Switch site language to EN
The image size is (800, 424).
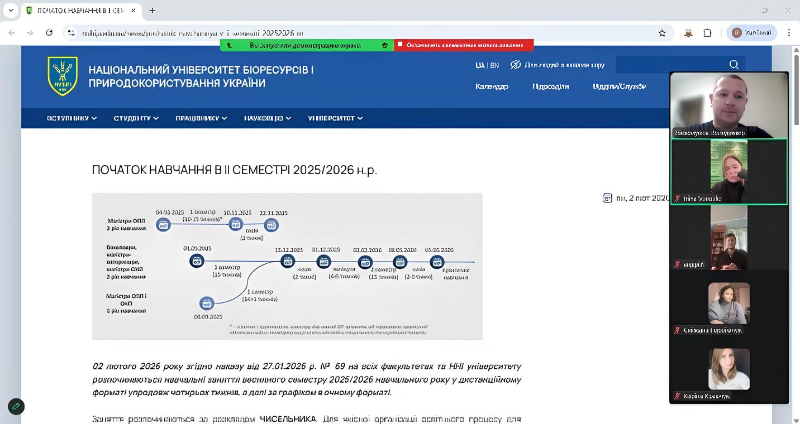pos(494,65)
